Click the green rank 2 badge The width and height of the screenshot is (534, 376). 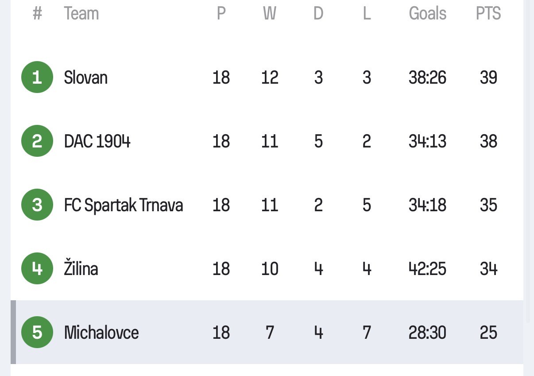[37, 141]
